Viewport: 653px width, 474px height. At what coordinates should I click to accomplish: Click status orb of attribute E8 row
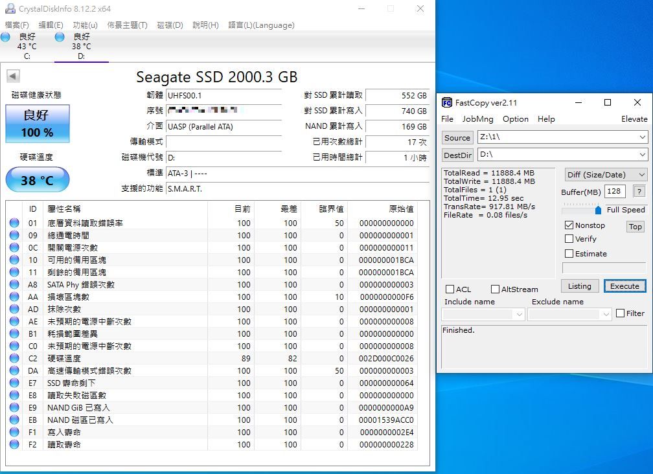[14, 395]
